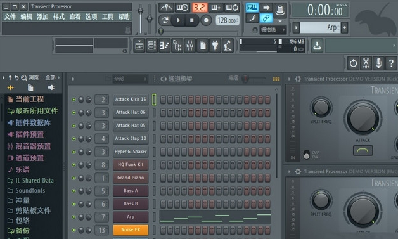Open the mixer icon
The image size is (398, 239).
190,46
